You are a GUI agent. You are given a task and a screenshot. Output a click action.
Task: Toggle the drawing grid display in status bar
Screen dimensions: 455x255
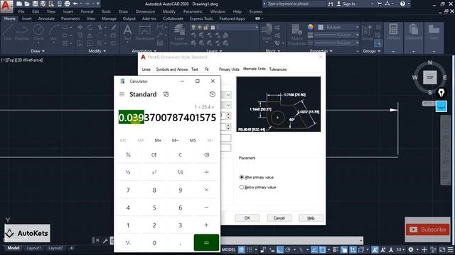click(x=242, y=249)
